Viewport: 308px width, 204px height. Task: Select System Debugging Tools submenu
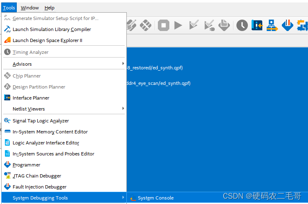tap(64, 198)
